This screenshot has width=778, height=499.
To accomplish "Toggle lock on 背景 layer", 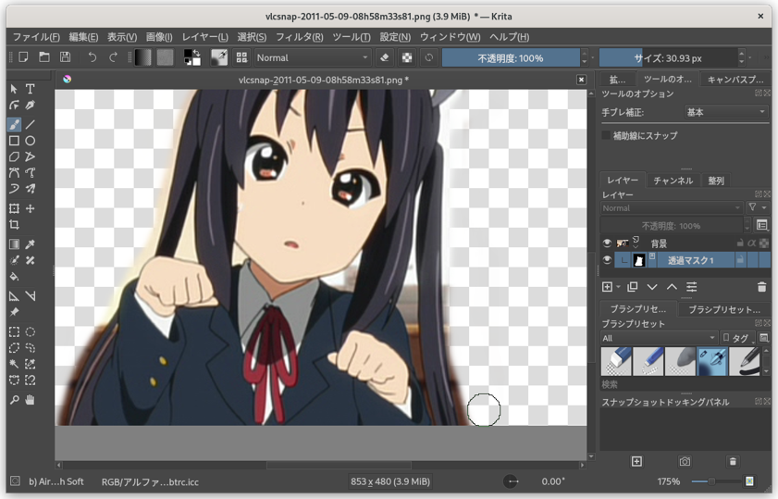I will pyautogui.click(x=740, y=243).
